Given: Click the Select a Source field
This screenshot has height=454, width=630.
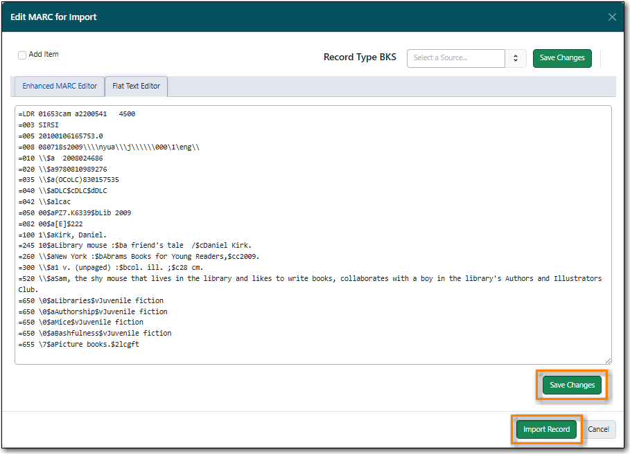Looking at the screenshot, I should point(455,58).
